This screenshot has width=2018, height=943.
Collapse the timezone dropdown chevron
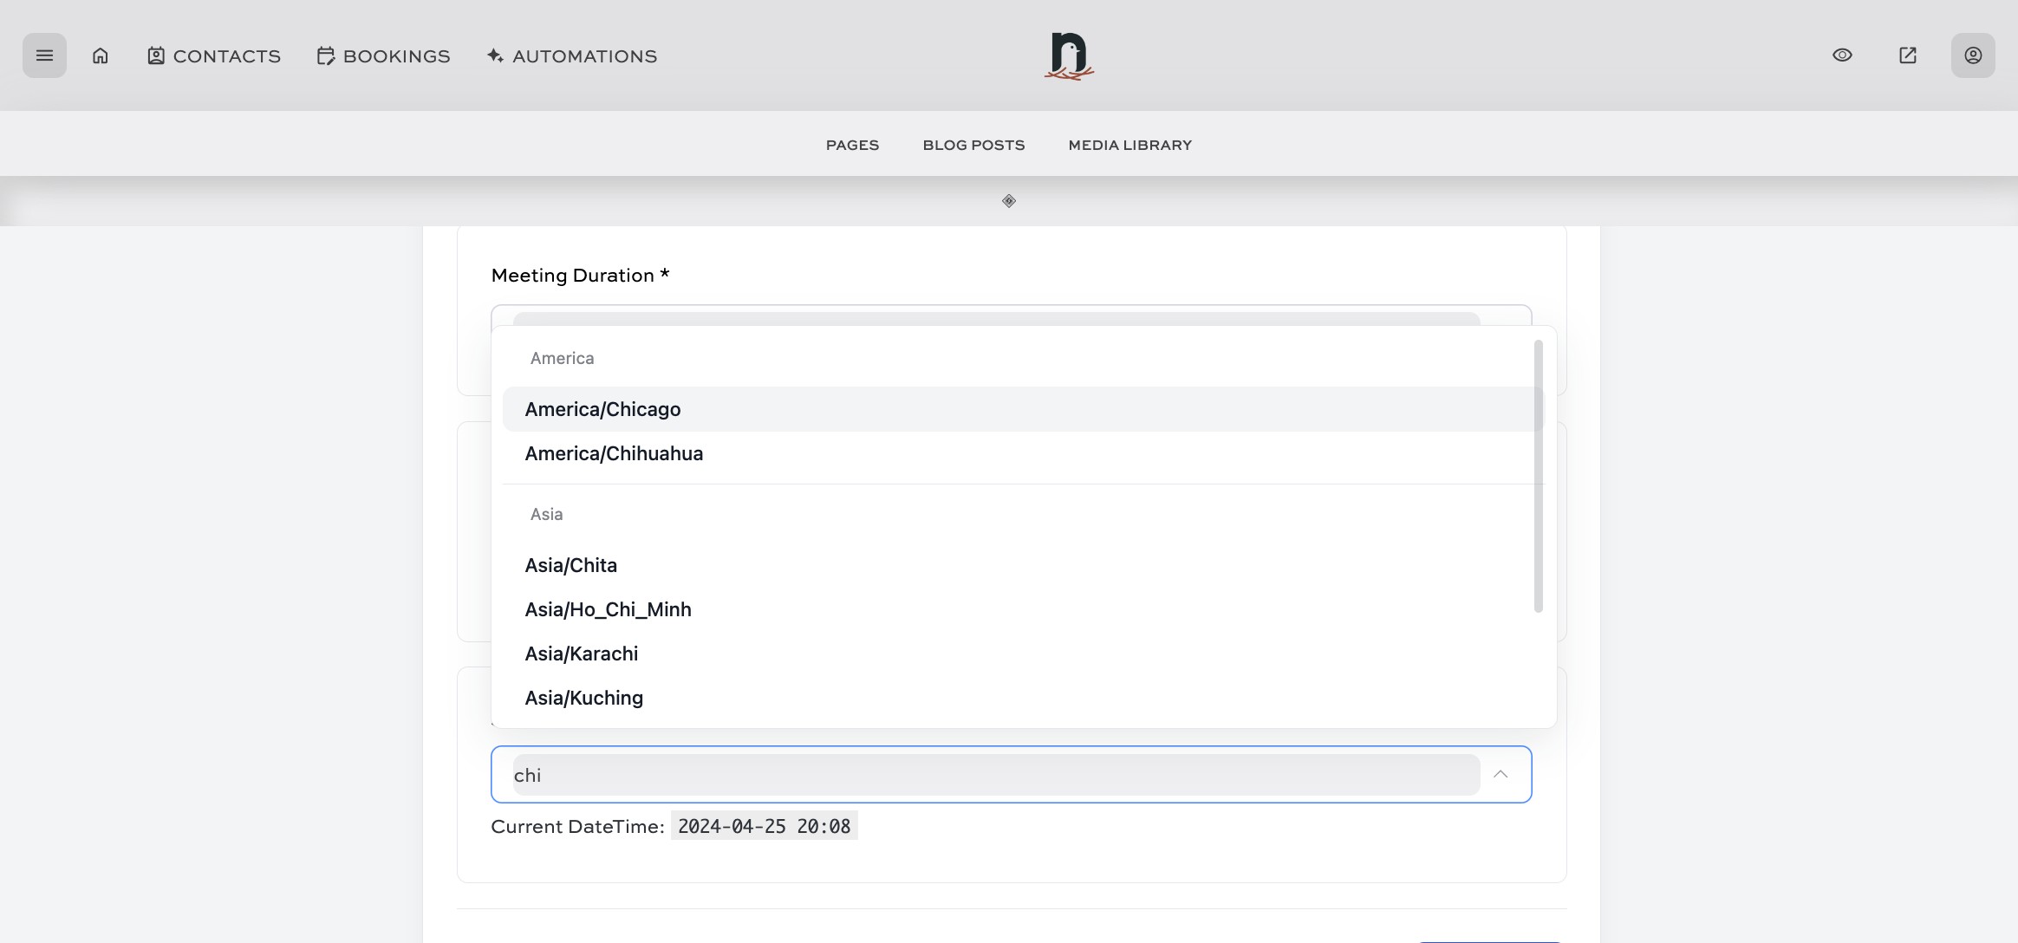pyautogui.click(x=1500, y=774)
